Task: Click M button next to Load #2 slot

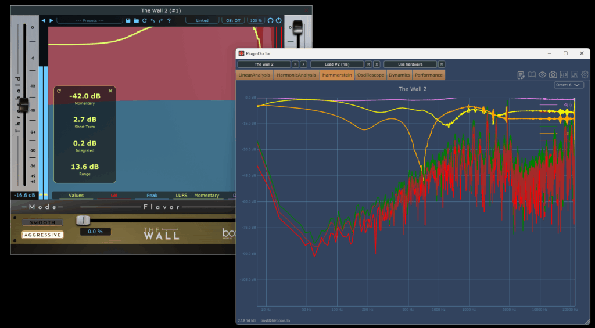Action: click(368, 64)
